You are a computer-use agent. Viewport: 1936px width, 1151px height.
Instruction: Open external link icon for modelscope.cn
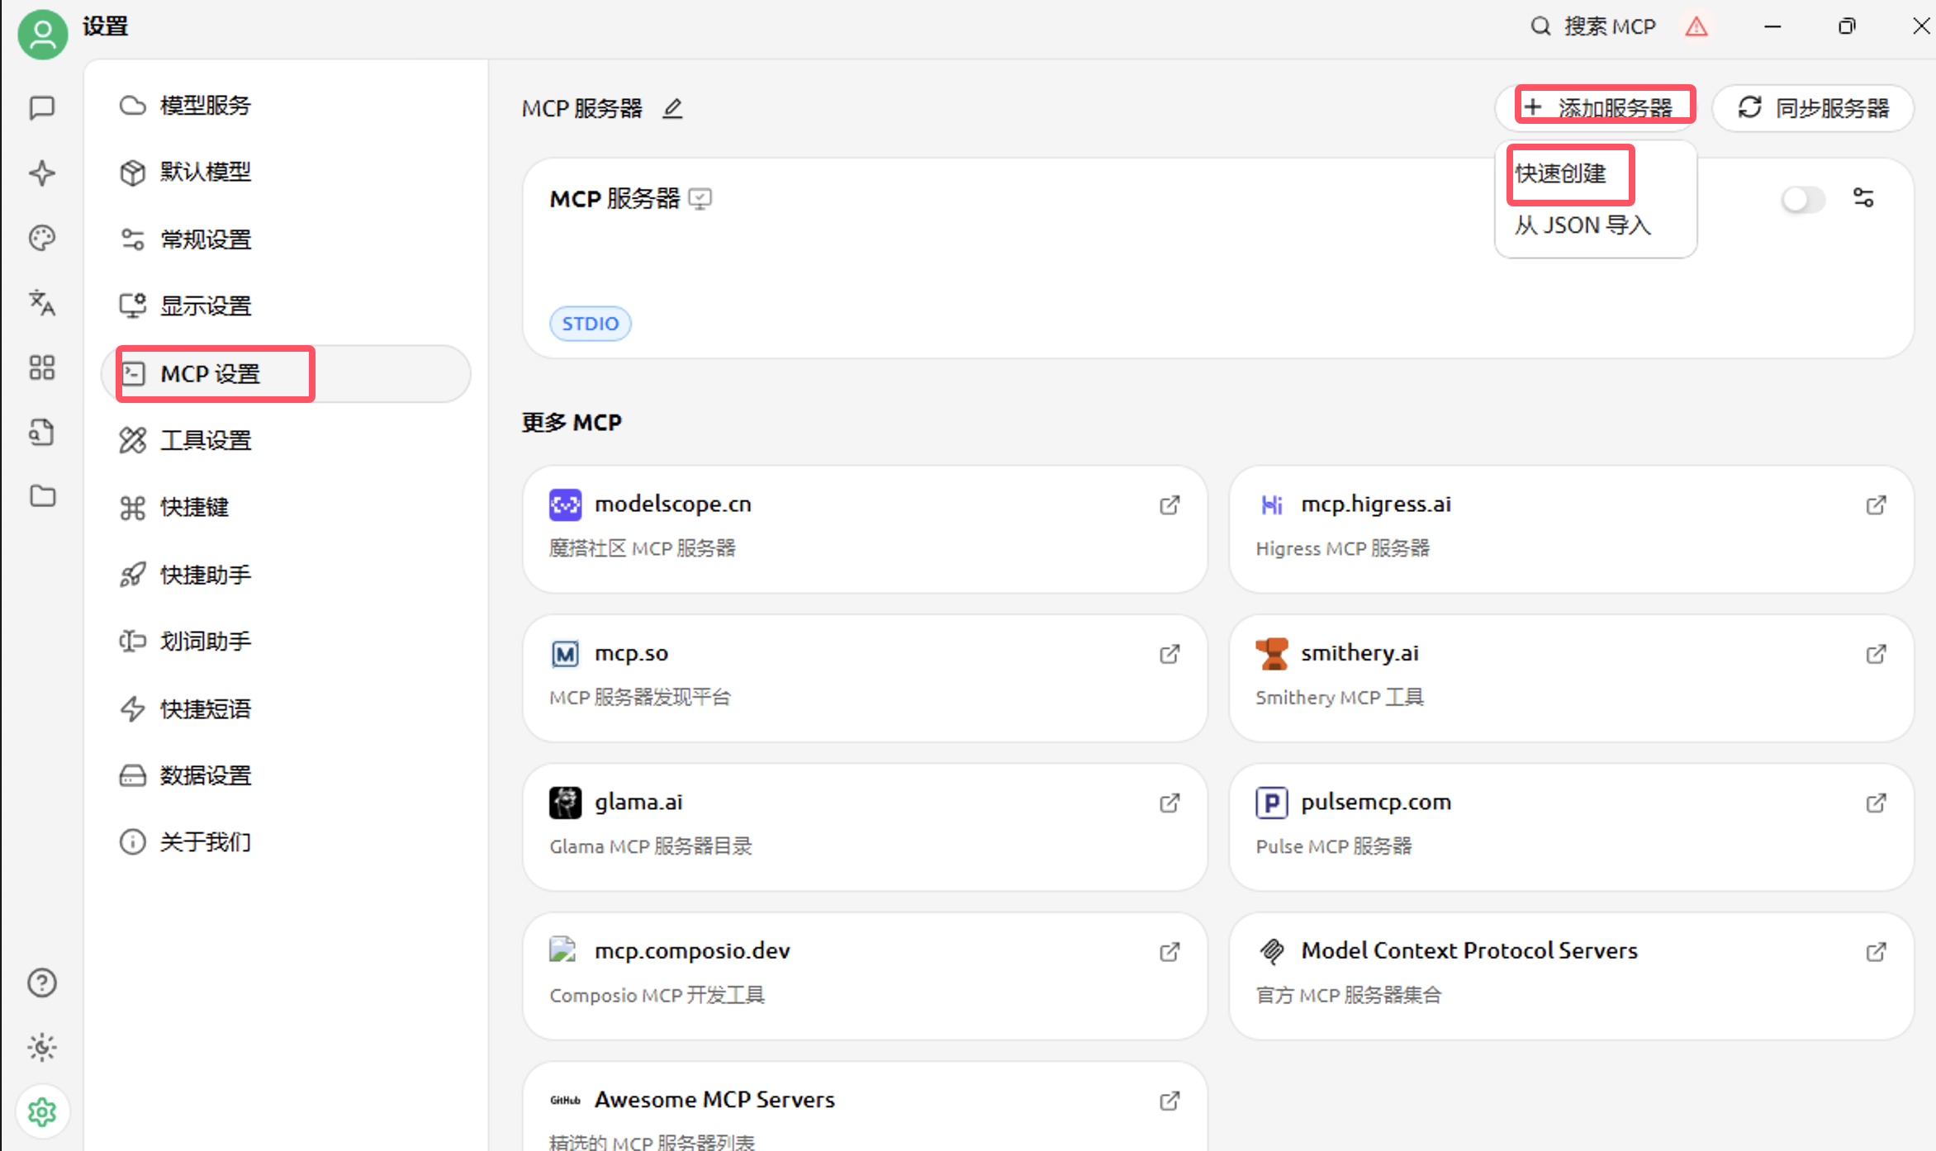[1170, 505]
